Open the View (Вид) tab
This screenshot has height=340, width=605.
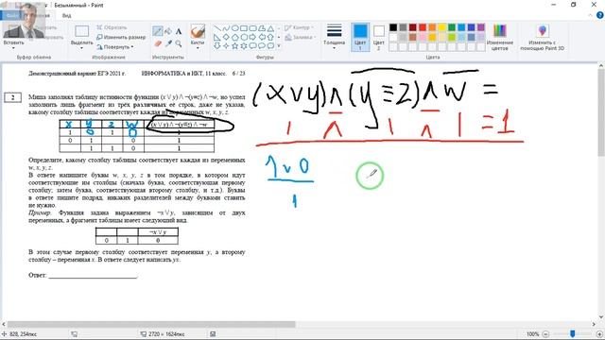[66, 15]
